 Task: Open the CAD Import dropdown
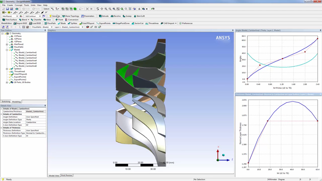tap(176, 23)
